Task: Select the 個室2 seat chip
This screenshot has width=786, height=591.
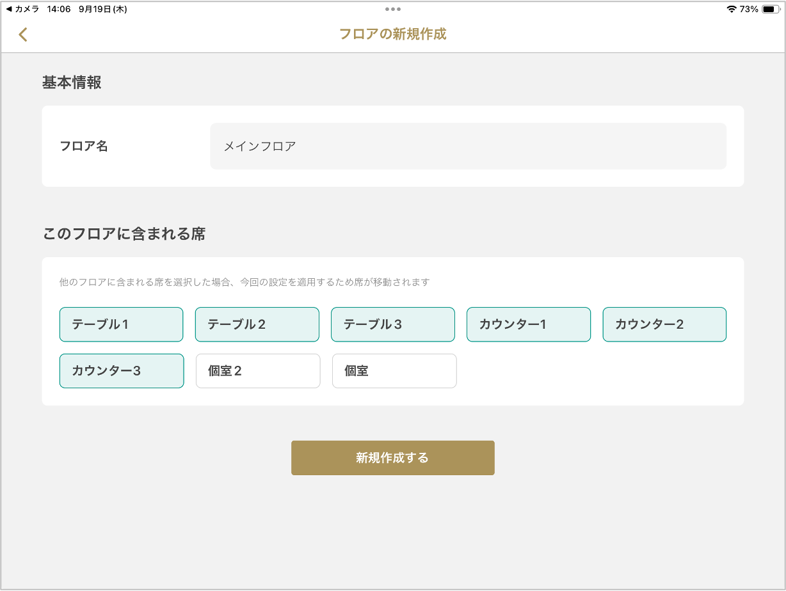Action: [257, 371]
